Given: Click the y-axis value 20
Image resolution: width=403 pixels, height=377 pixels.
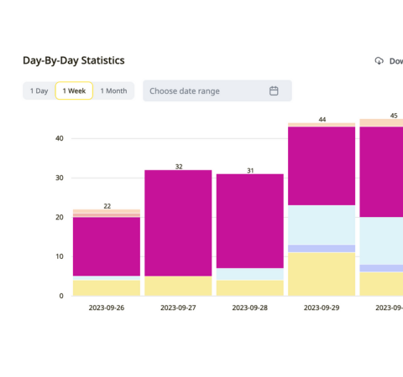Looking at the screenshot, I should (x=60, y=217).
